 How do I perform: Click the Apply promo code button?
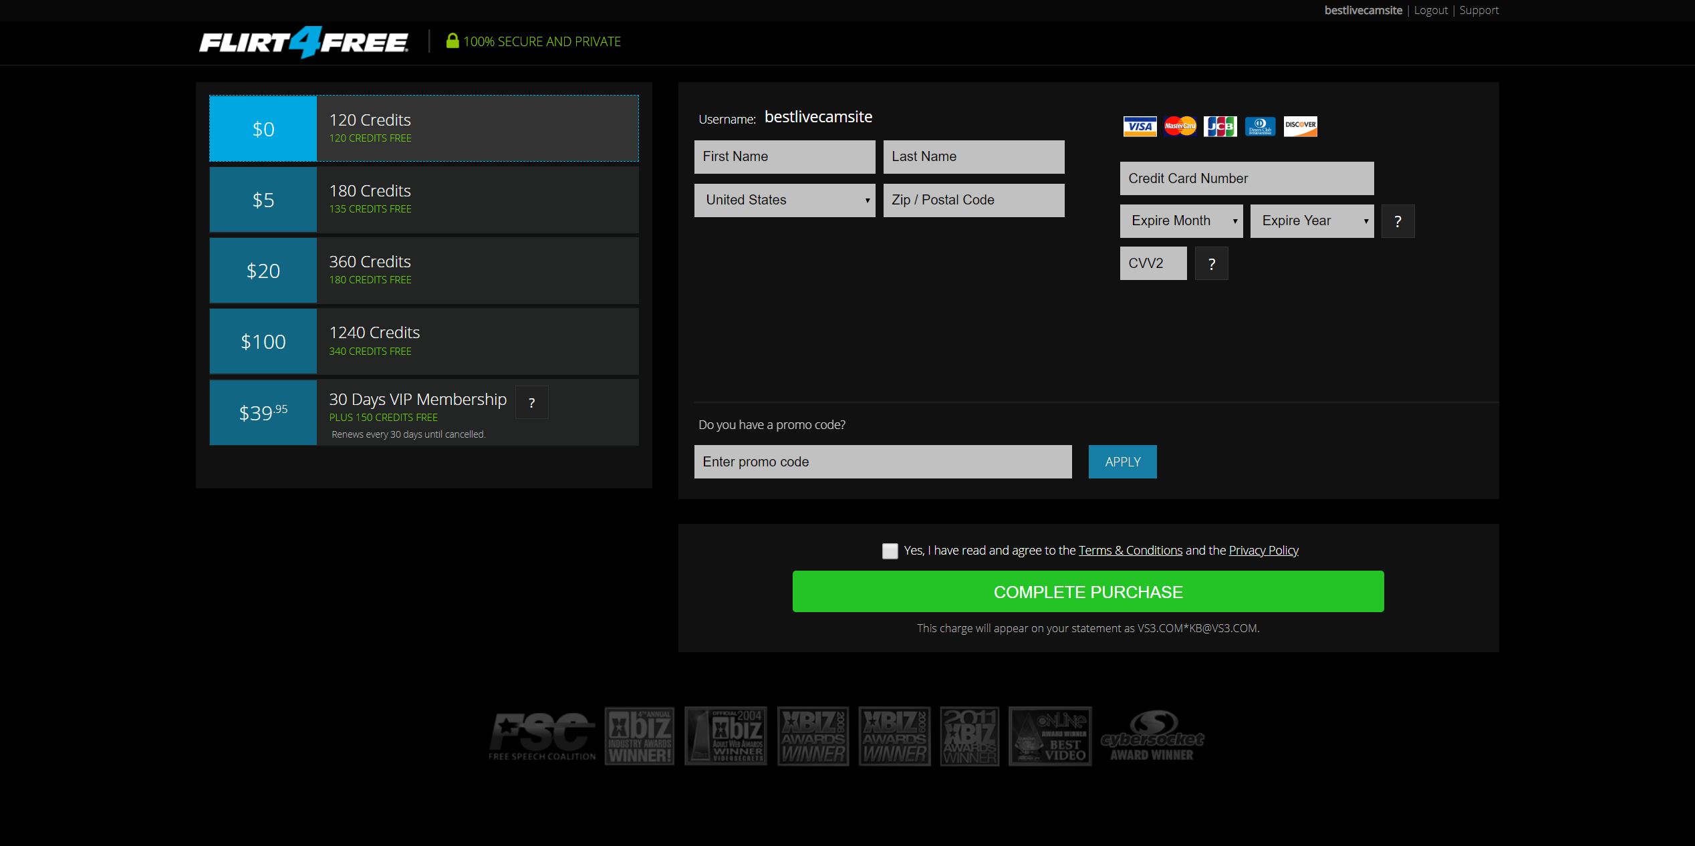[1122, 462]
